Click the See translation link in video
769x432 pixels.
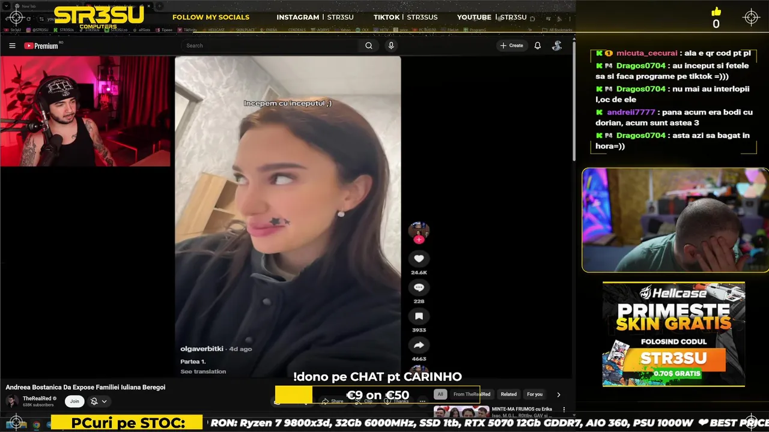[203, 371]
